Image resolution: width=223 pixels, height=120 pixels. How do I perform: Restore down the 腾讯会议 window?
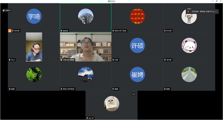pyautogui.click(x=217, y=1)
